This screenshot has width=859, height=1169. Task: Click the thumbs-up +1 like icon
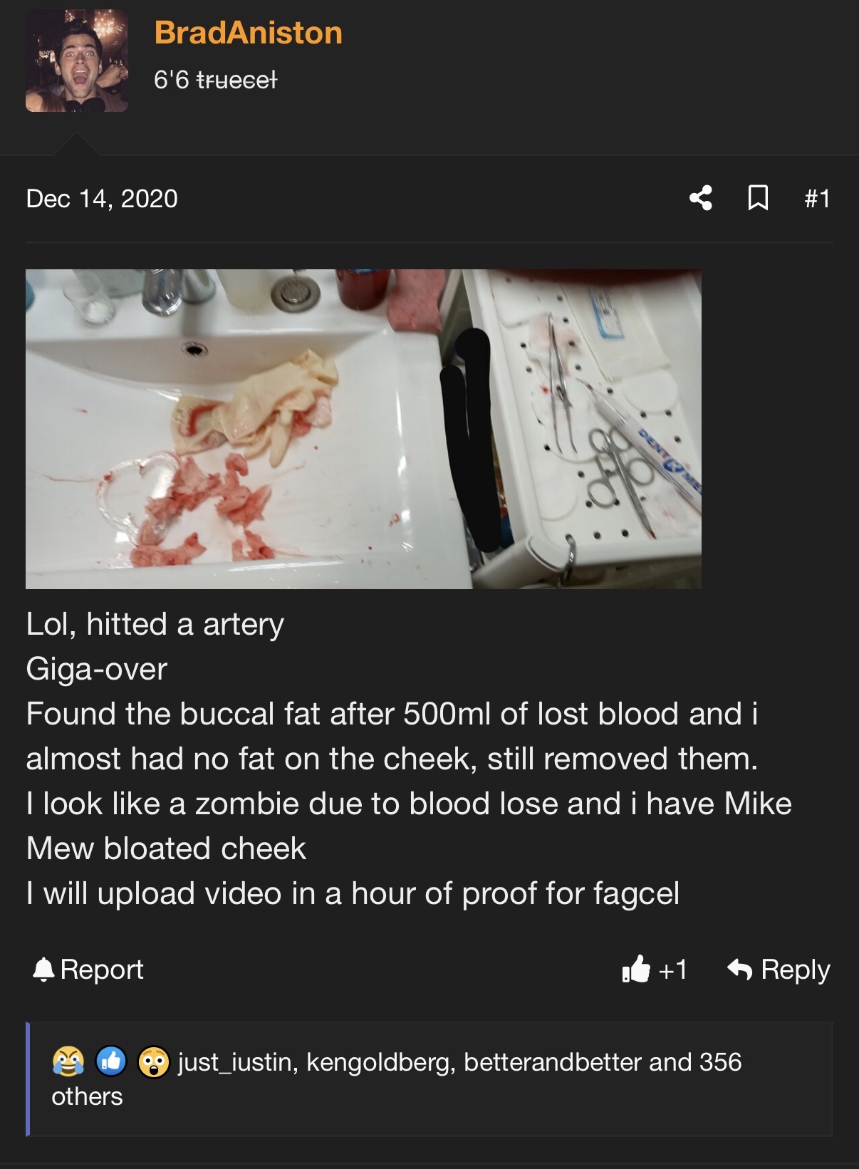pyautogui.click(x=636, y=969)
